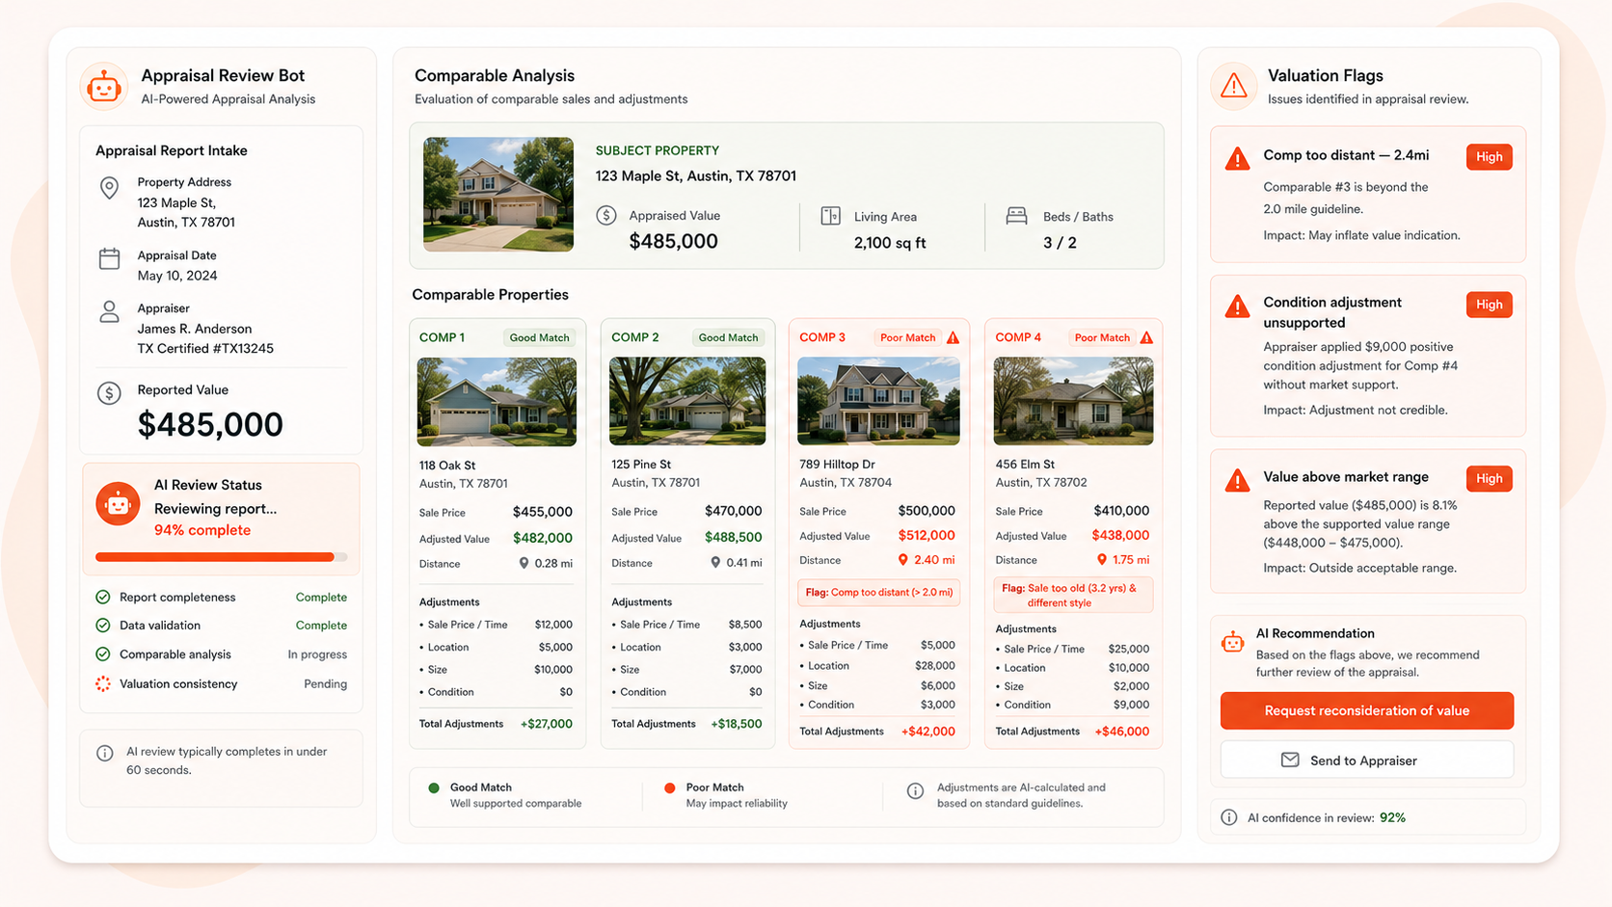Click High badge on Comp too distant flag
This screenshot has height=907, width=1612.
pyautogui.click(x=1490, y=157)
